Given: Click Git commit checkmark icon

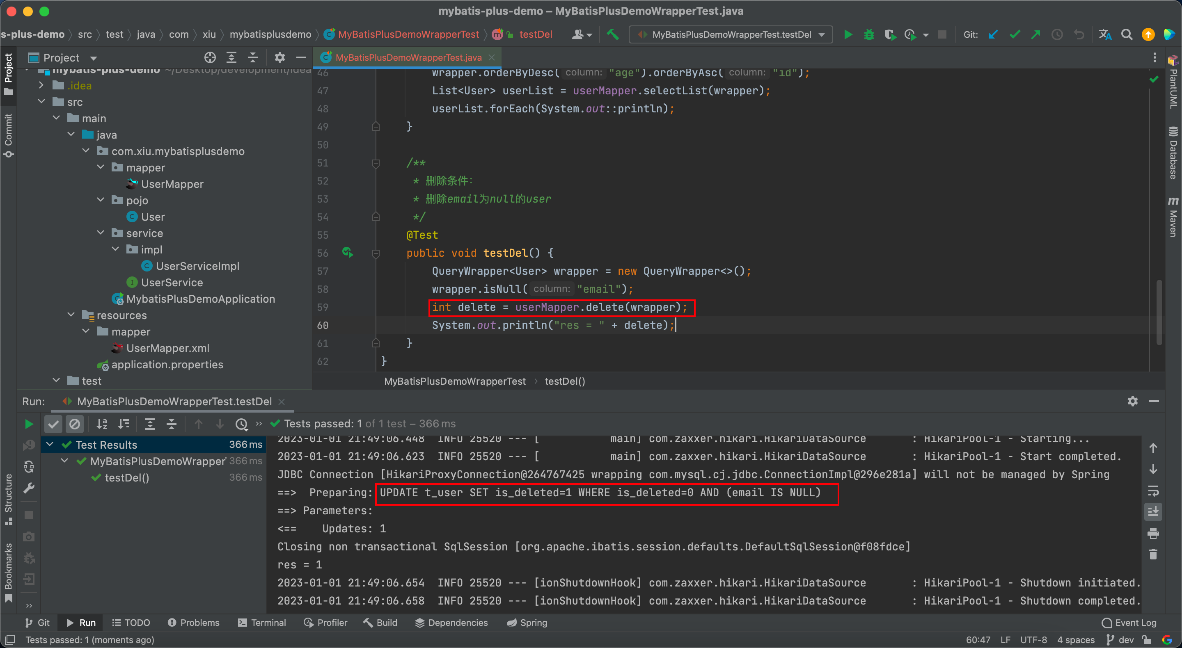Looking at the screenshot, I should [x=1015, y=34].
